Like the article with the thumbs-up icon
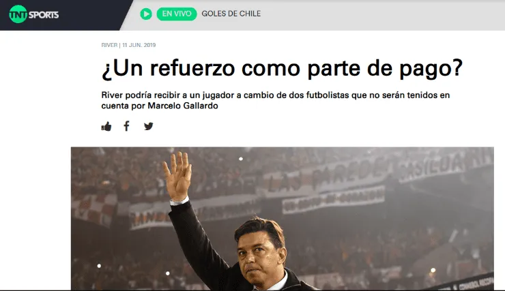The width and height of the screenshot is (505, 291). point(106,126)
